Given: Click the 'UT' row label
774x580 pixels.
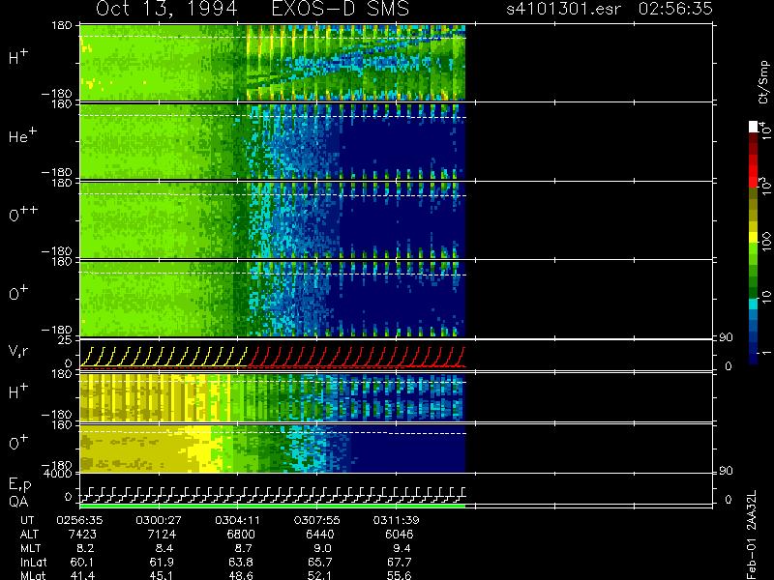Looking at the screenshot, I should [x=28, y=520].
